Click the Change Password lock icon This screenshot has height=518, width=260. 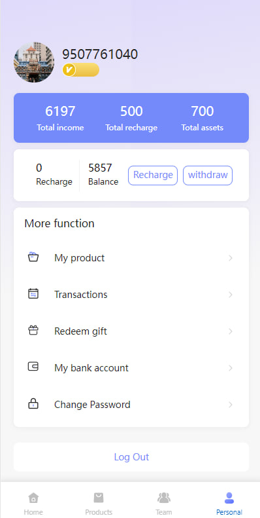pyautogui.click(x=33, y=403)
